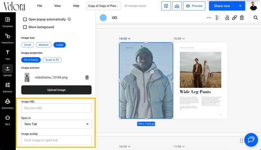
Task: Open the File menu
Action: pos(40,6)
